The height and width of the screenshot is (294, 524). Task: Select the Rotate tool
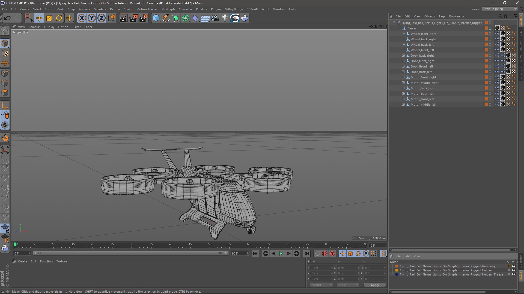(59, 18)
